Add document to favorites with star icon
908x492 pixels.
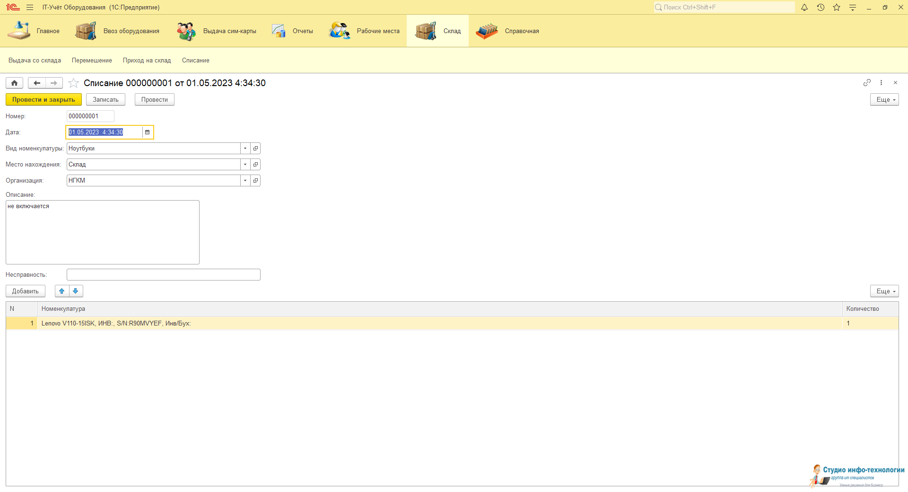coord(73,83)
